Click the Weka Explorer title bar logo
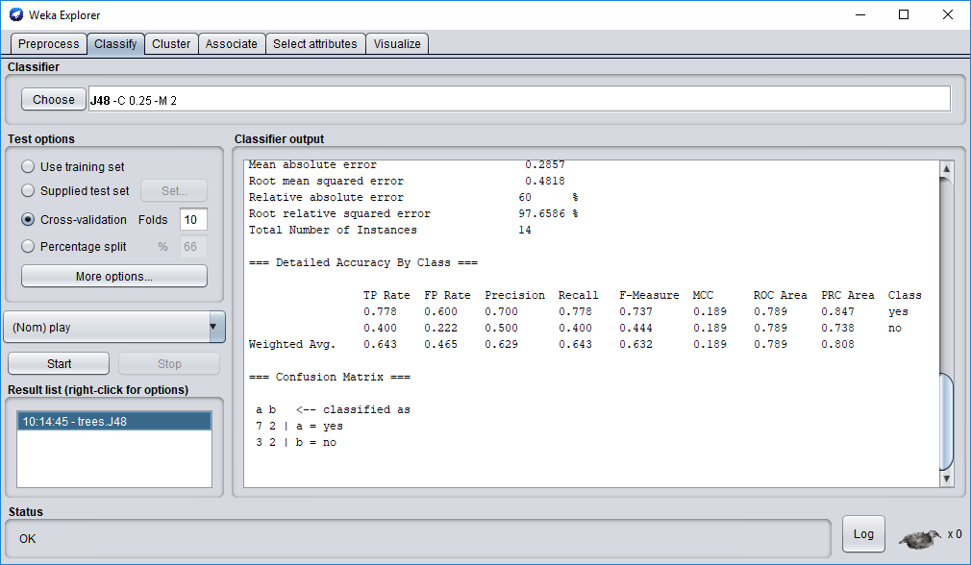Image resolution: width=971 pixels, height=565 pixels. (x=15, y=14)
